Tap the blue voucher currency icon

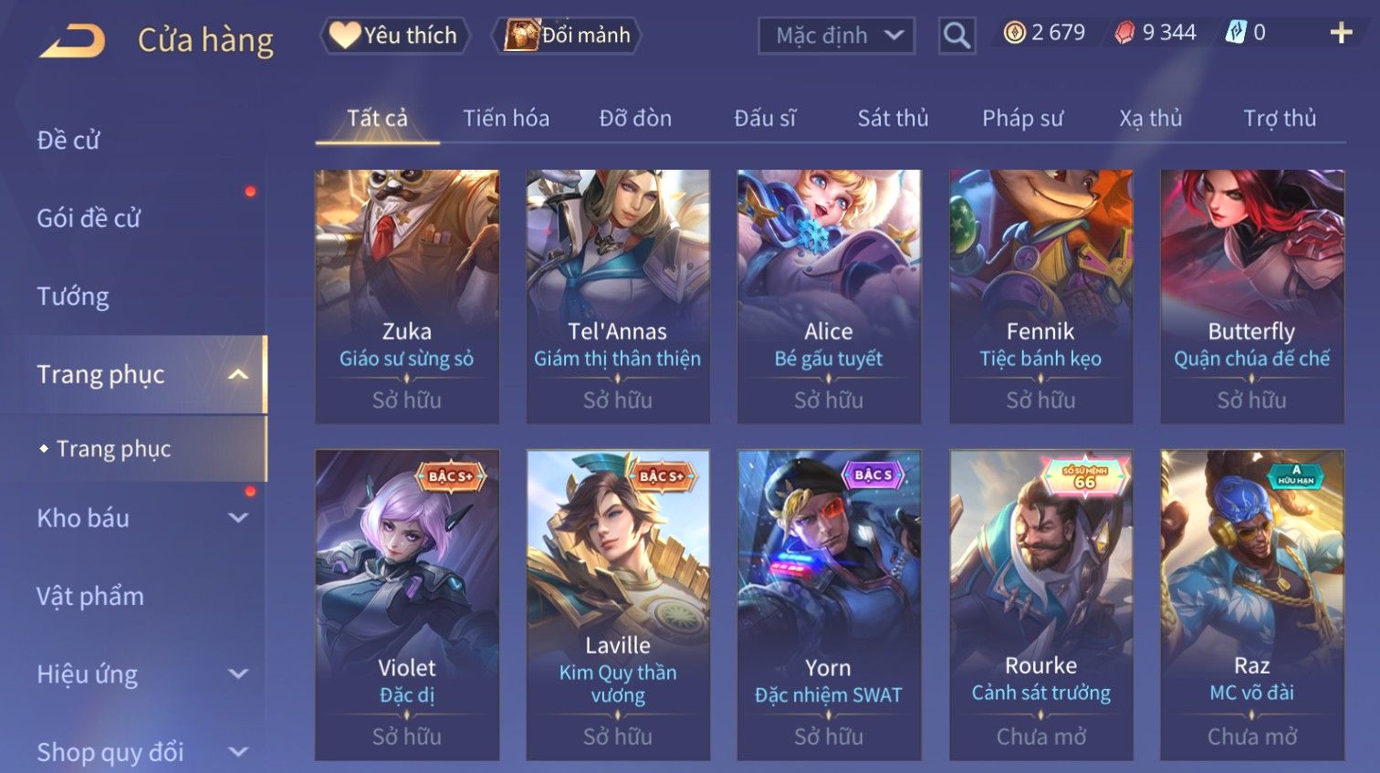[1235, 34]
